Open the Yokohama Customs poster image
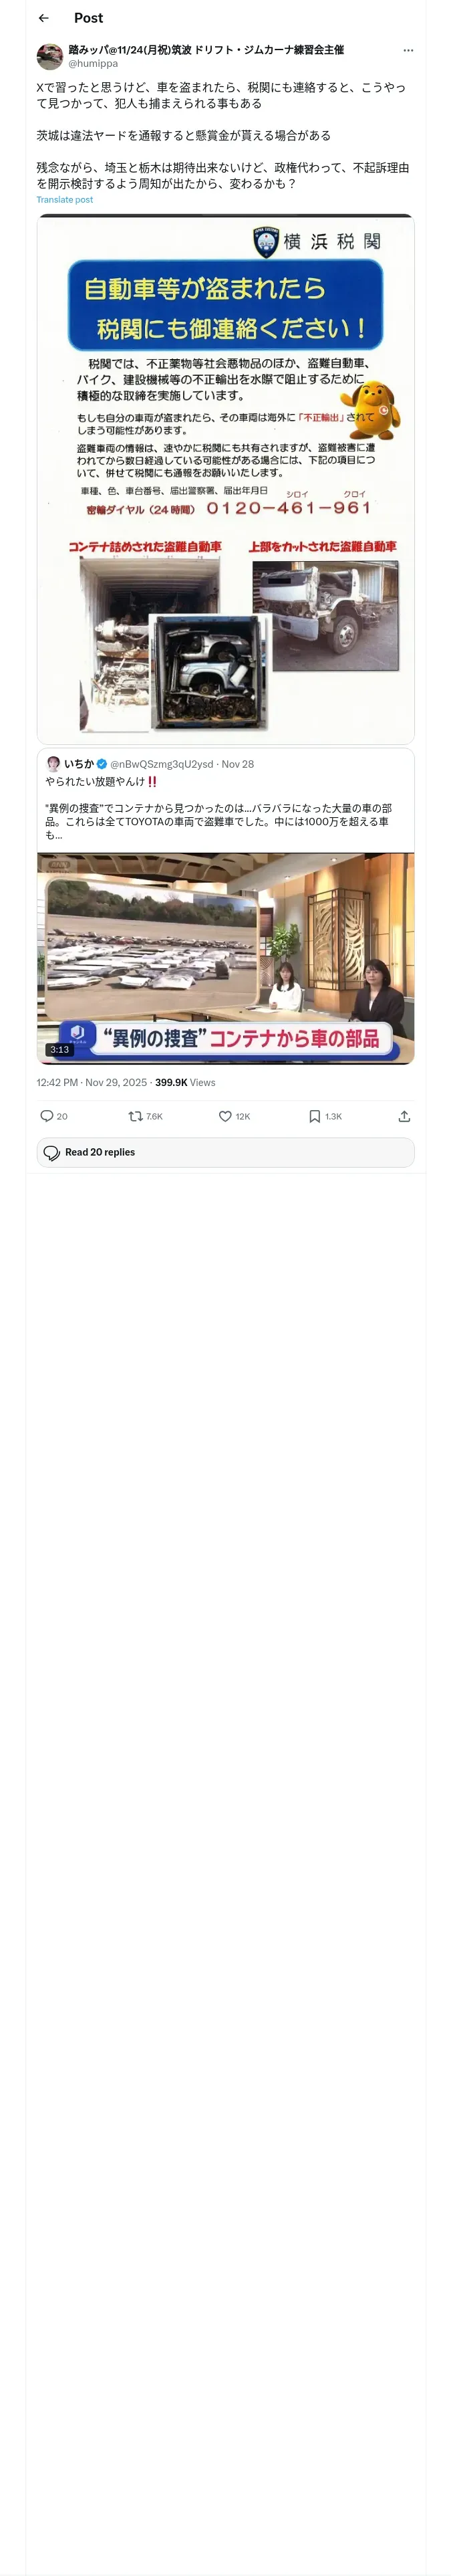This screenshot has width=451, height=2576. tap(225, 480)
